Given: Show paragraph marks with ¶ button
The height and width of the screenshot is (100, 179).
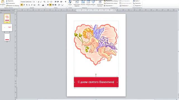Looking at the screenshot, I should [65, 2].
